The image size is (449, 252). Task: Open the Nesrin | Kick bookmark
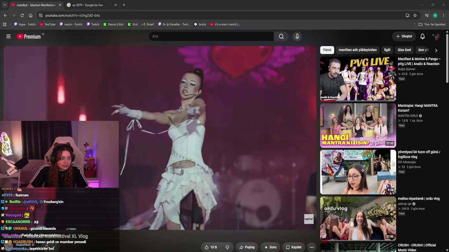click(113, 24)
